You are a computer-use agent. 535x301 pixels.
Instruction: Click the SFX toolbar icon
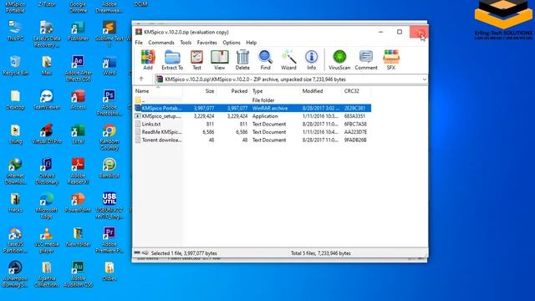[x=391, y=59]
